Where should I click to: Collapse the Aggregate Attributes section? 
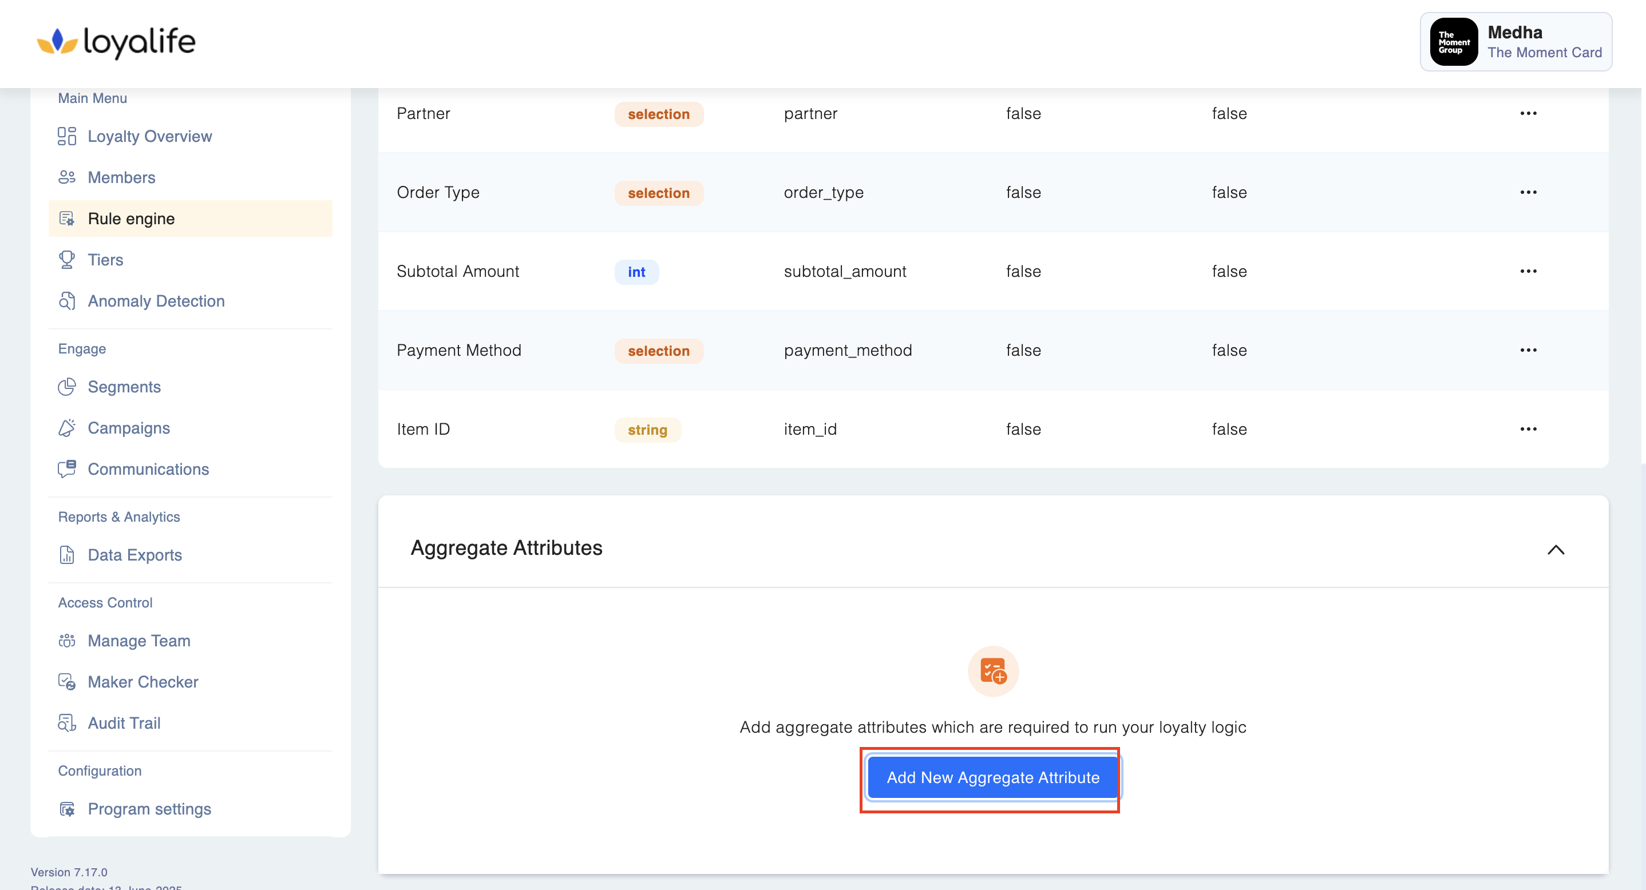point(1555,550)
